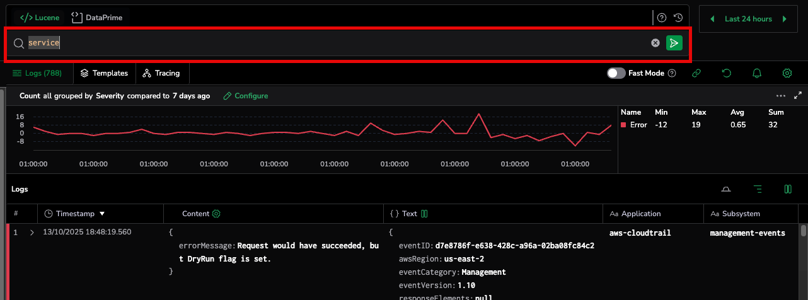Open alerts bell icon
This screenshot has height=300, width=808.
[757, 73]
